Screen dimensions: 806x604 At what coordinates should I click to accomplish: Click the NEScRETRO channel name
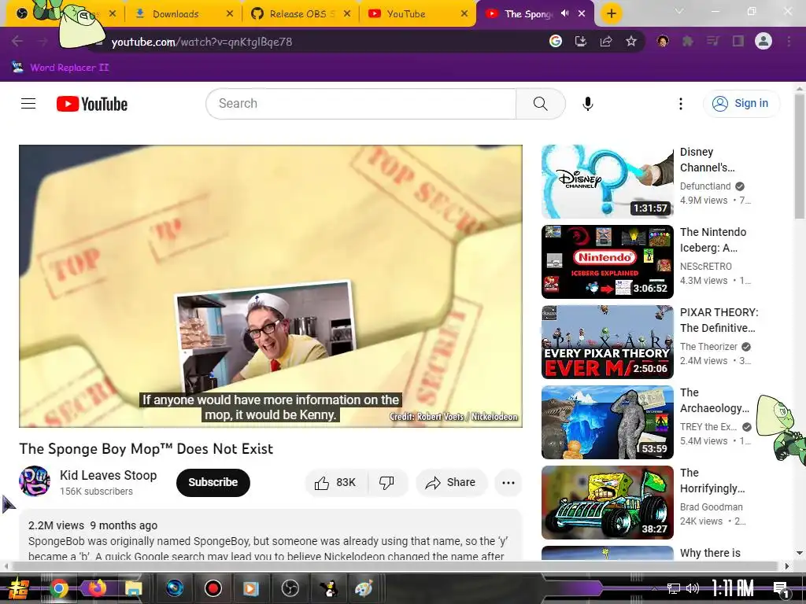click(x=706, y=266)
